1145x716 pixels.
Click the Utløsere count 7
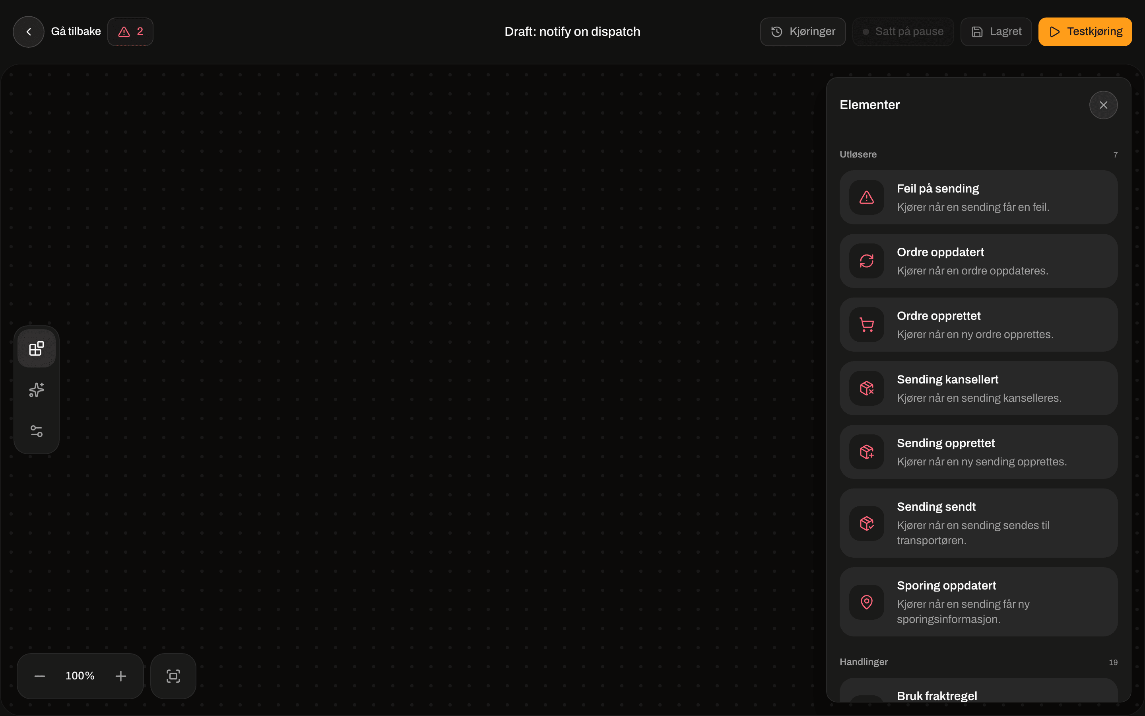1115,155
